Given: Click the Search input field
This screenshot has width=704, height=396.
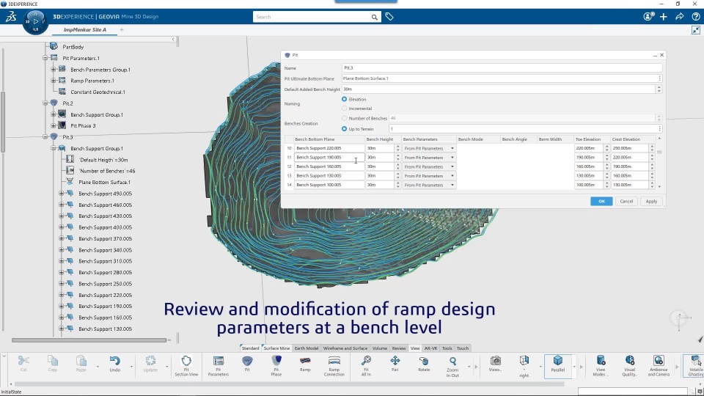Looking at the screenshot, I should coord(312,17).
